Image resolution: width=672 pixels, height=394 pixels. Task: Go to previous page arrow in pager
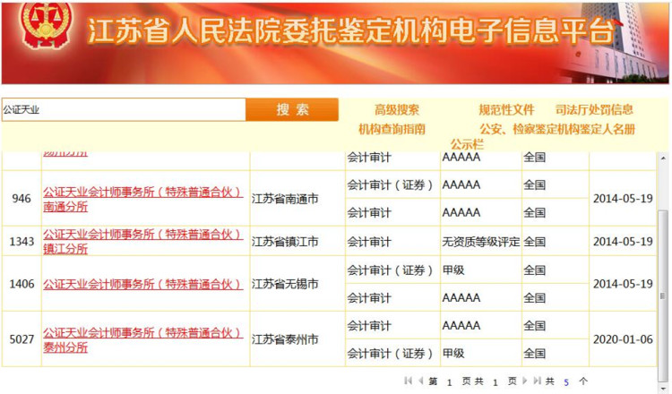click(420, 381)
